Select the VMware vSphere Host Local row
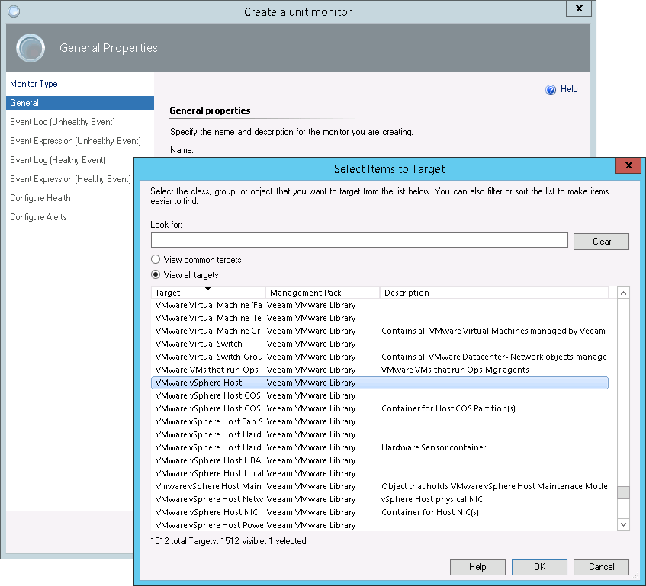The width and height of the screenshot is (646, 586). (x=380, y=473)
